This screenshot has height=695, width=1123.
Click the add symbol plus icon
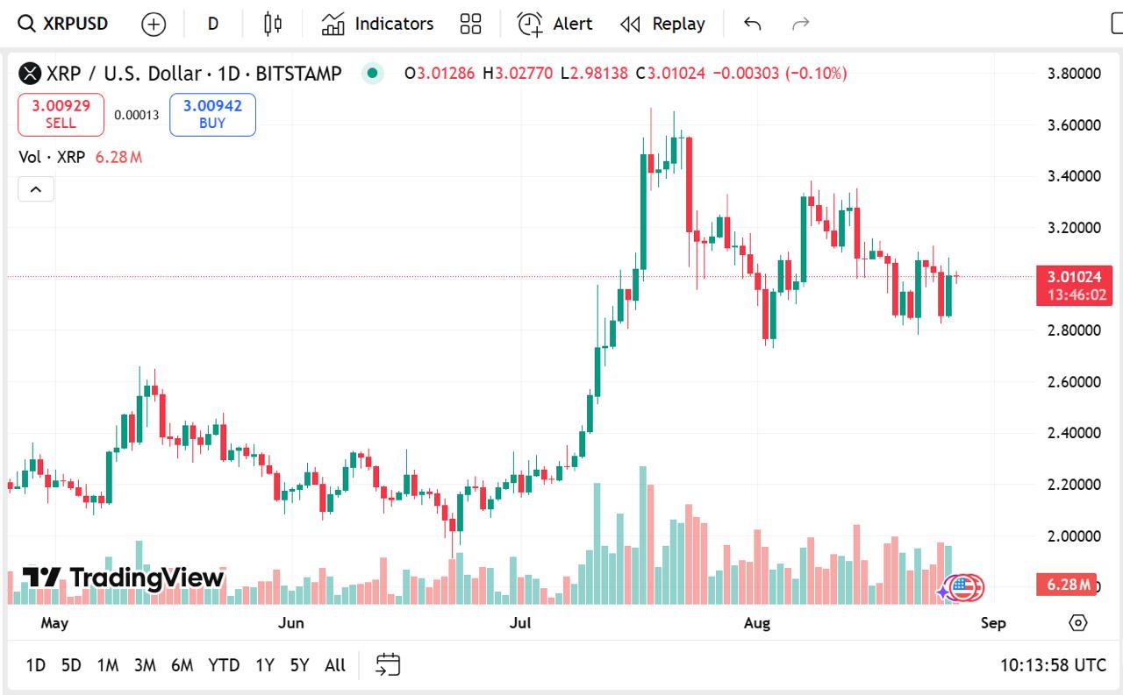click(x=154, y=25)
